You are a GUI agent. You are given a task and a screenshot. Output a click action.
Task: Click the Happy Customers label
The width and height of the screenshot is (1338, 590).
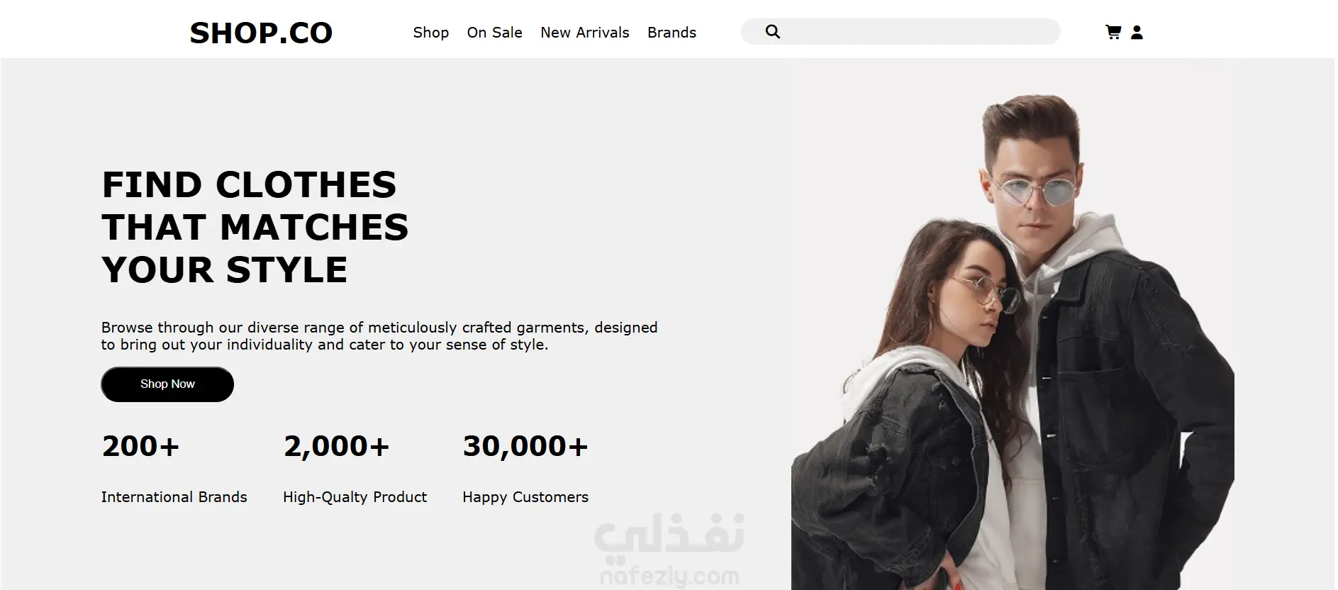(525, 497)
